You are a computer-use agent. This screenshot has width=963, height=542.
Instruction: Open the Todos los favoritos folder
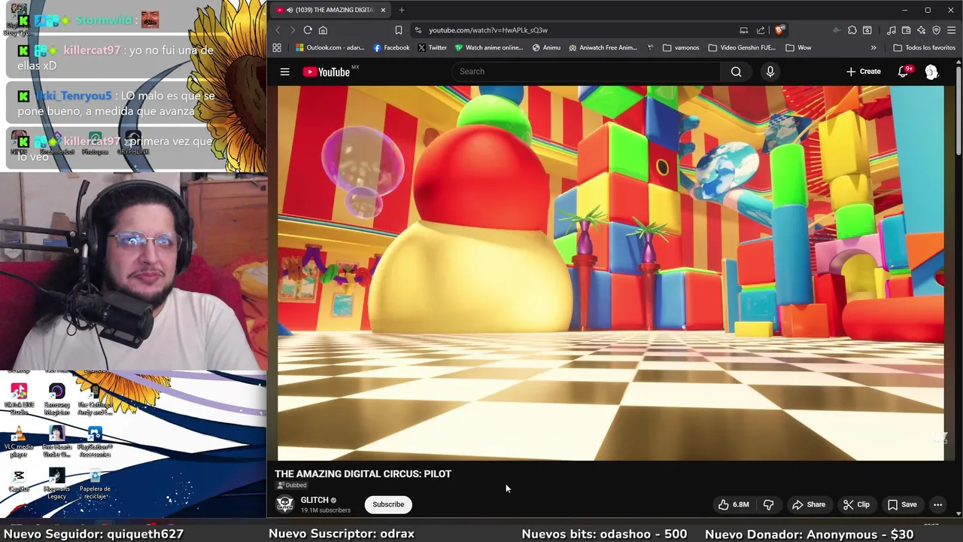(x=924, y=47)
